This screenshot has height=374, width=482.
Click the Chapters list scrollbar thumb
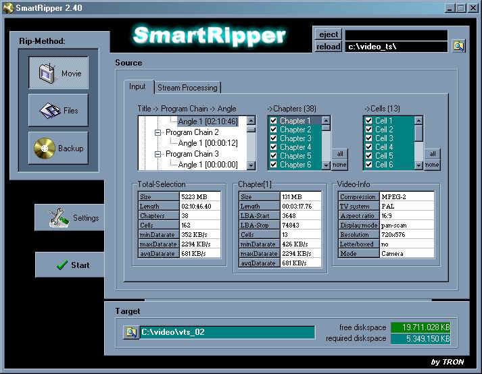[x=326, y=128]
